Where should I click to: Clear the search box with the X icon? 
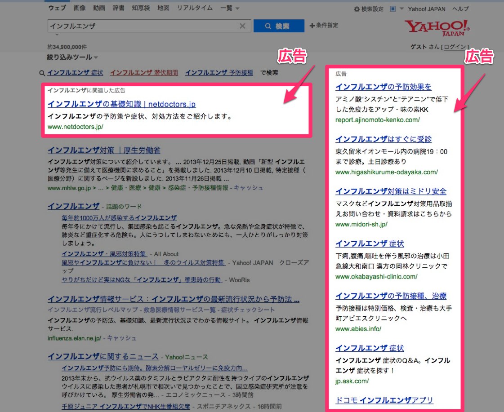(242, 26)
